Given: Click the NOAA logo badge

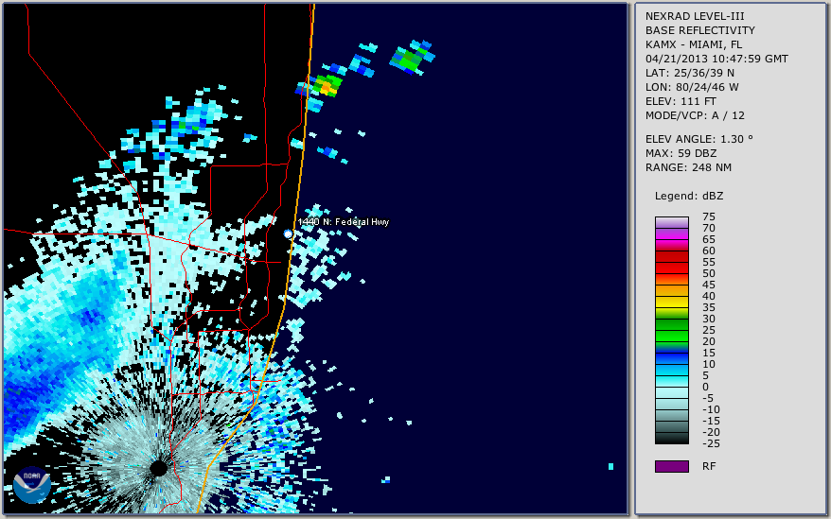Looking at the screenshot, I should (x=32, y=485).
